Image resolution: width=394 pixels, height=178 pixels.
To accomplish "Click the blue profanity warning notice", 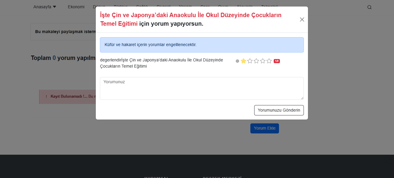I will pyautogui.click(x=202, y=45).
